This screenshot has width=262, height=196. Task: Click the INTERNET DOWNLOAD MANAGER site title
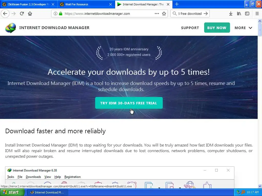(54, 28)
